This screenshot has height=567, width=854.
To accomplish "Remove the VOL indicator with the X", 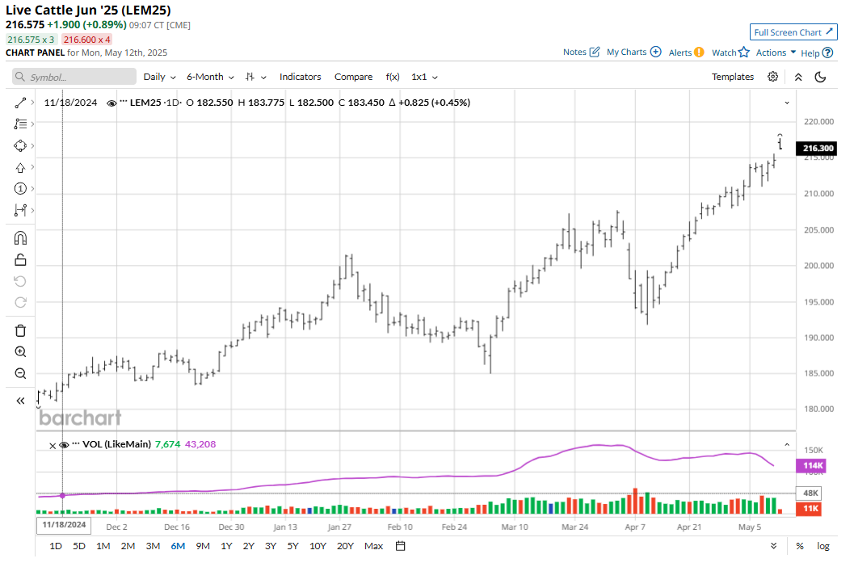I will (53, 446).
